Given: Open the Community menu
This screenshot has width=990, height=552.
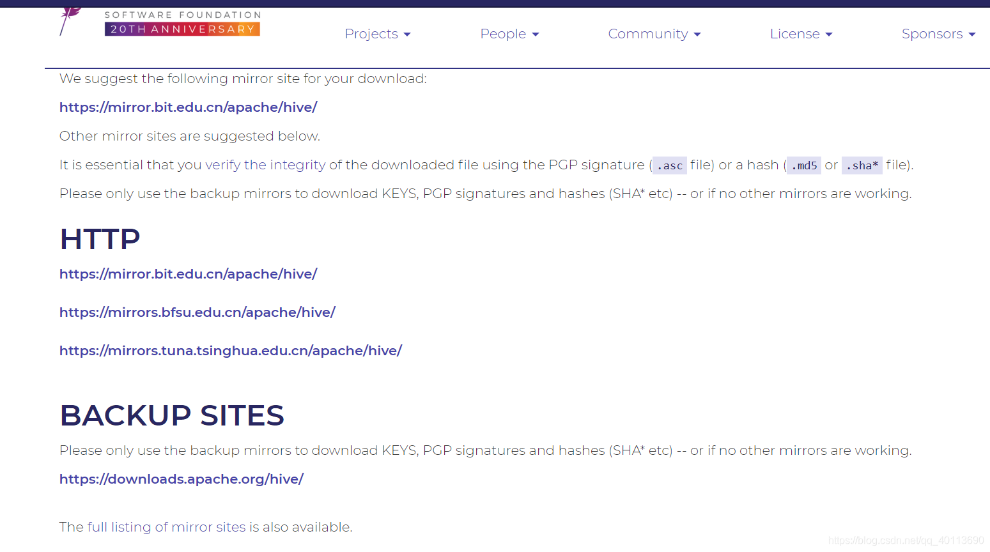Looking at the screenshot, I should coord(654,34).
